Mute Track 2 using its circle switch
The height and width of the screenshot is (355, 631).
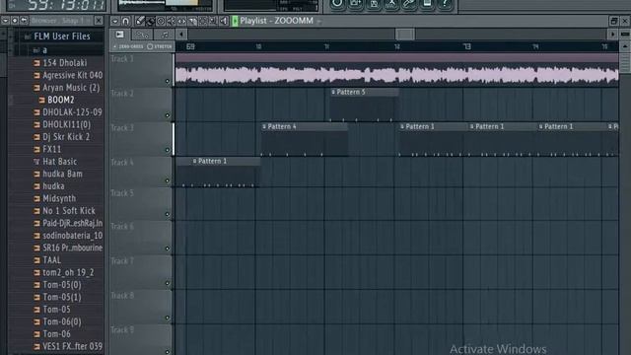coord(168,115)
